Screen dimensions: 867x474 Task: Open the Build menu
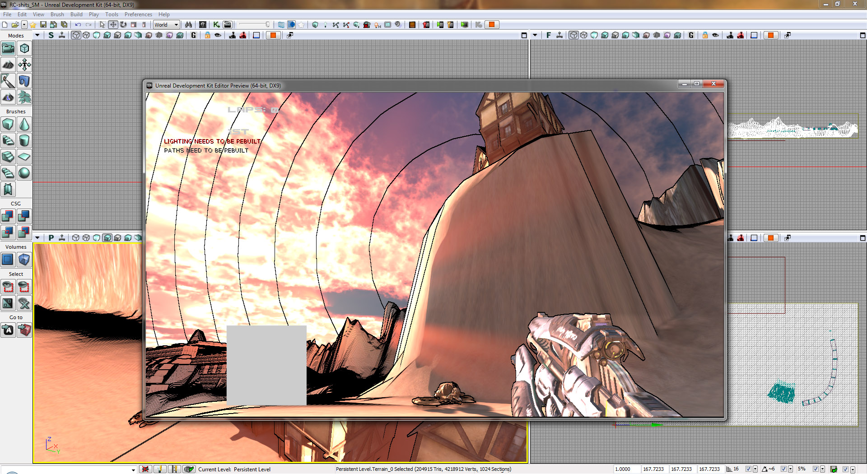pyautogui.click(x=76, y=14)
